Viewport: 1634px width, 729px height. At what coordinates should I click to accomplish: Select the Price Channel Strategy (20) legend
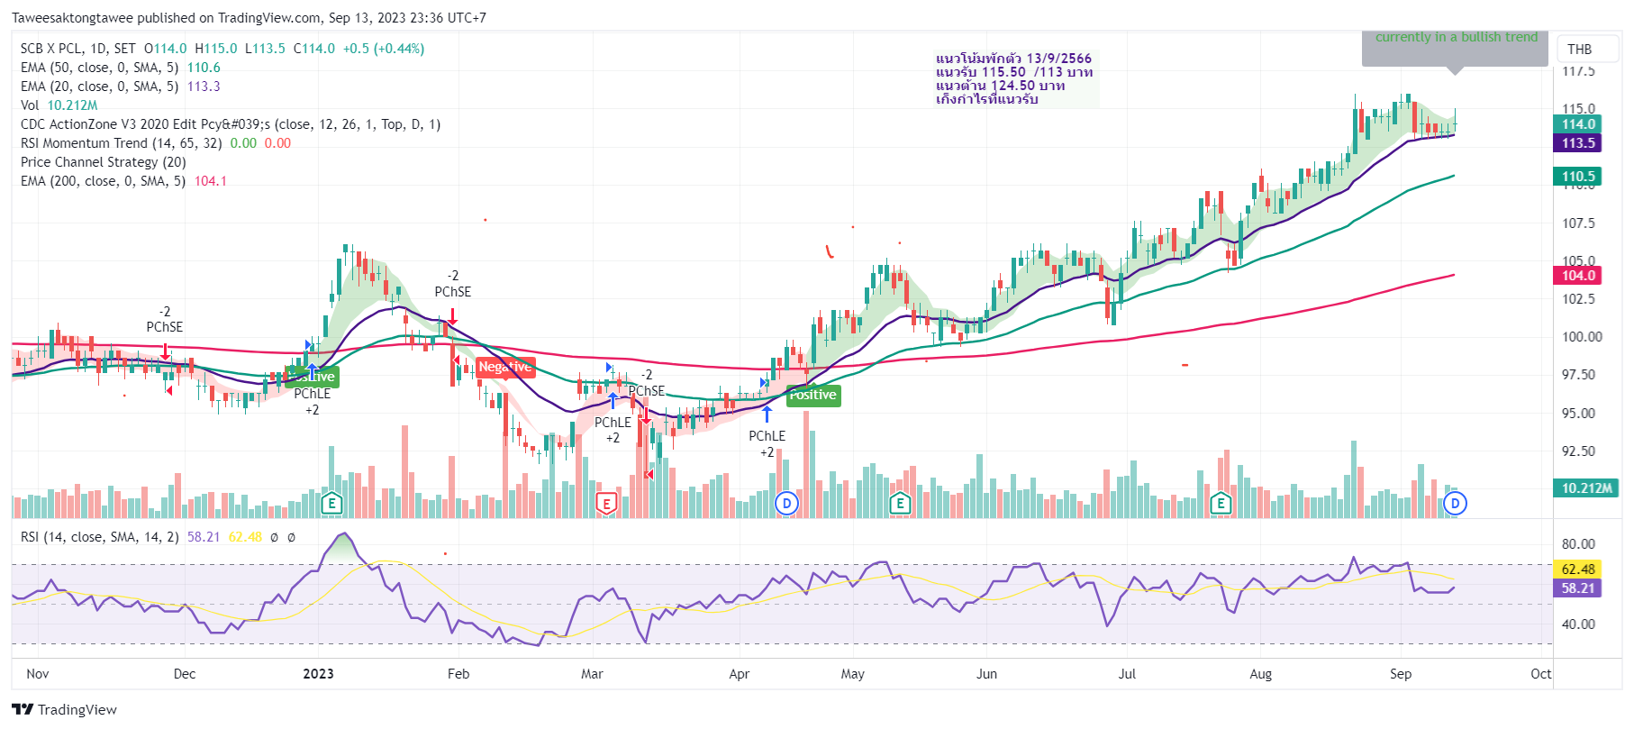click(104, 162)
